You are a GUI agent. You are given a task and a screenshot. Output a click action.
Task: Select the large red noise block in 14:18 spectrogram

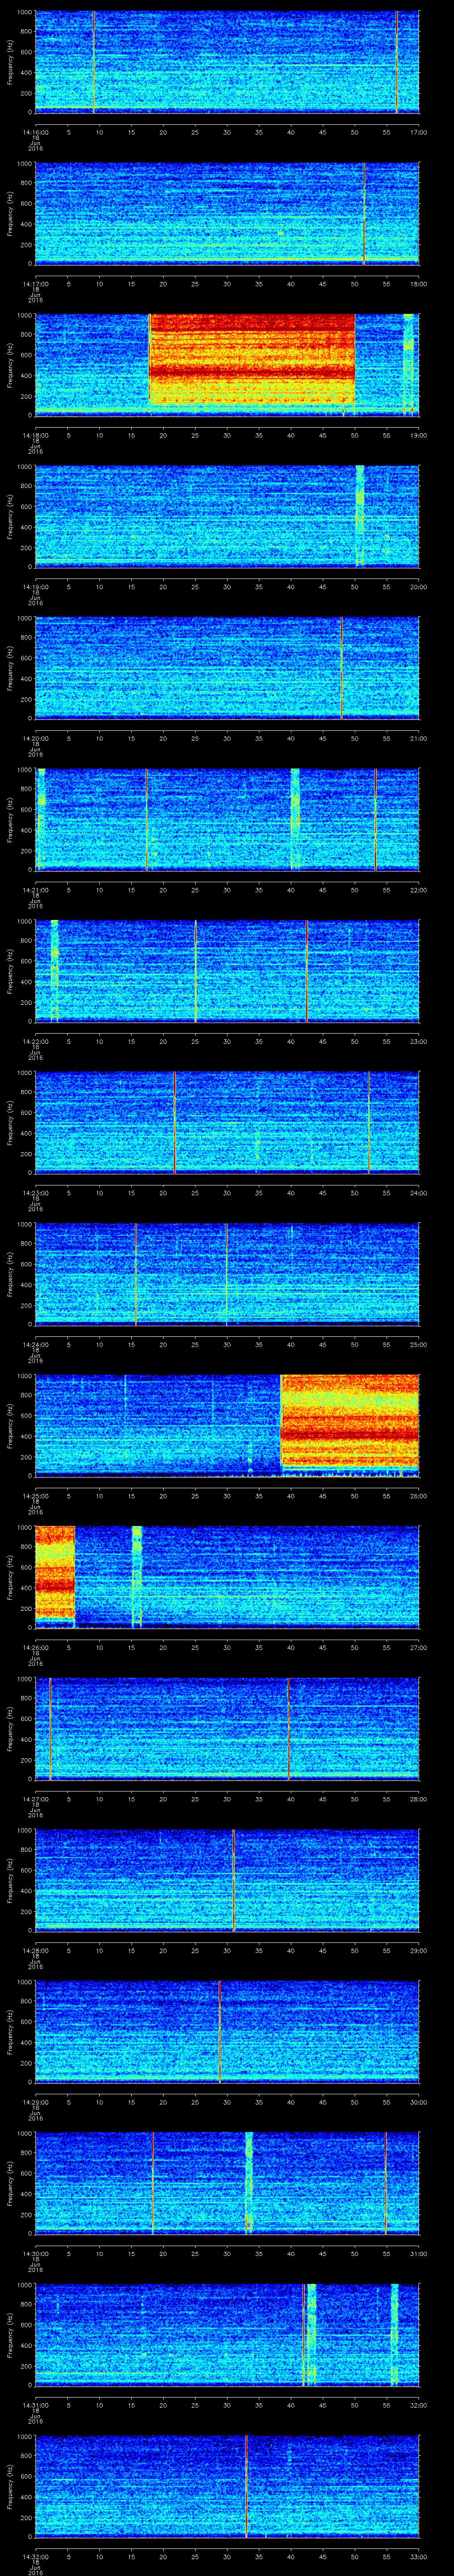(252, 360)
